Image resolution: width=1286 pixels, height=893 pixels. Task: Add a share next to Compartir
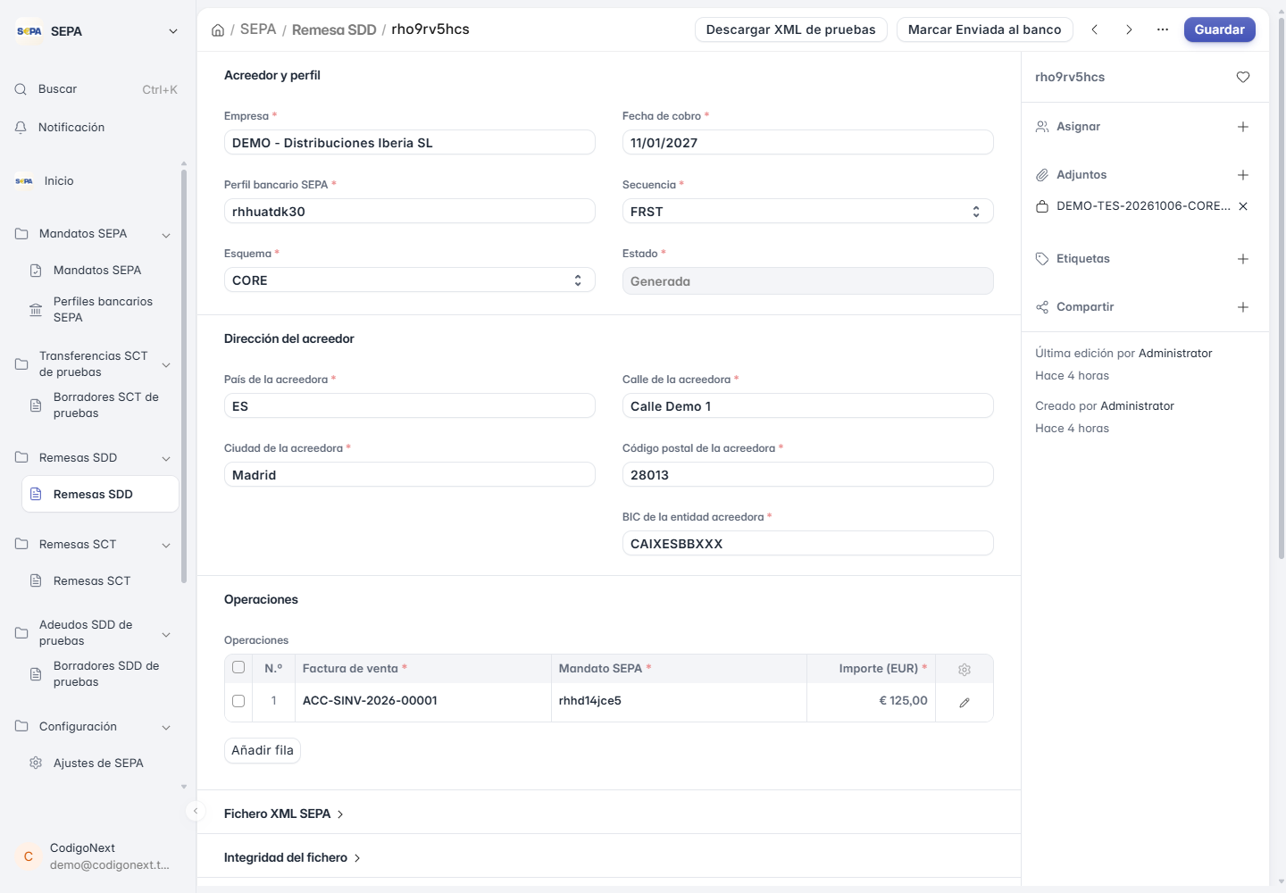pyautogui.click(x=1243, y=307)
